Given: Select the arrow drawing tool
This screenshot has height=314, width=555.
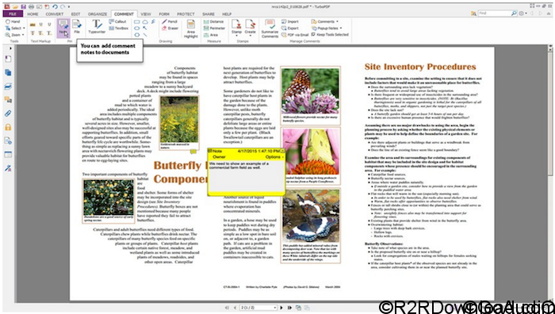Looking at the screenshot, I should (x=145, y=29).
